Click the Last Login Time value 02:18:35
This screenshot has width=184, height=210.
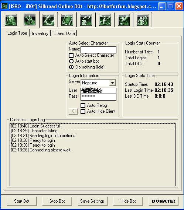pos(164,90)
